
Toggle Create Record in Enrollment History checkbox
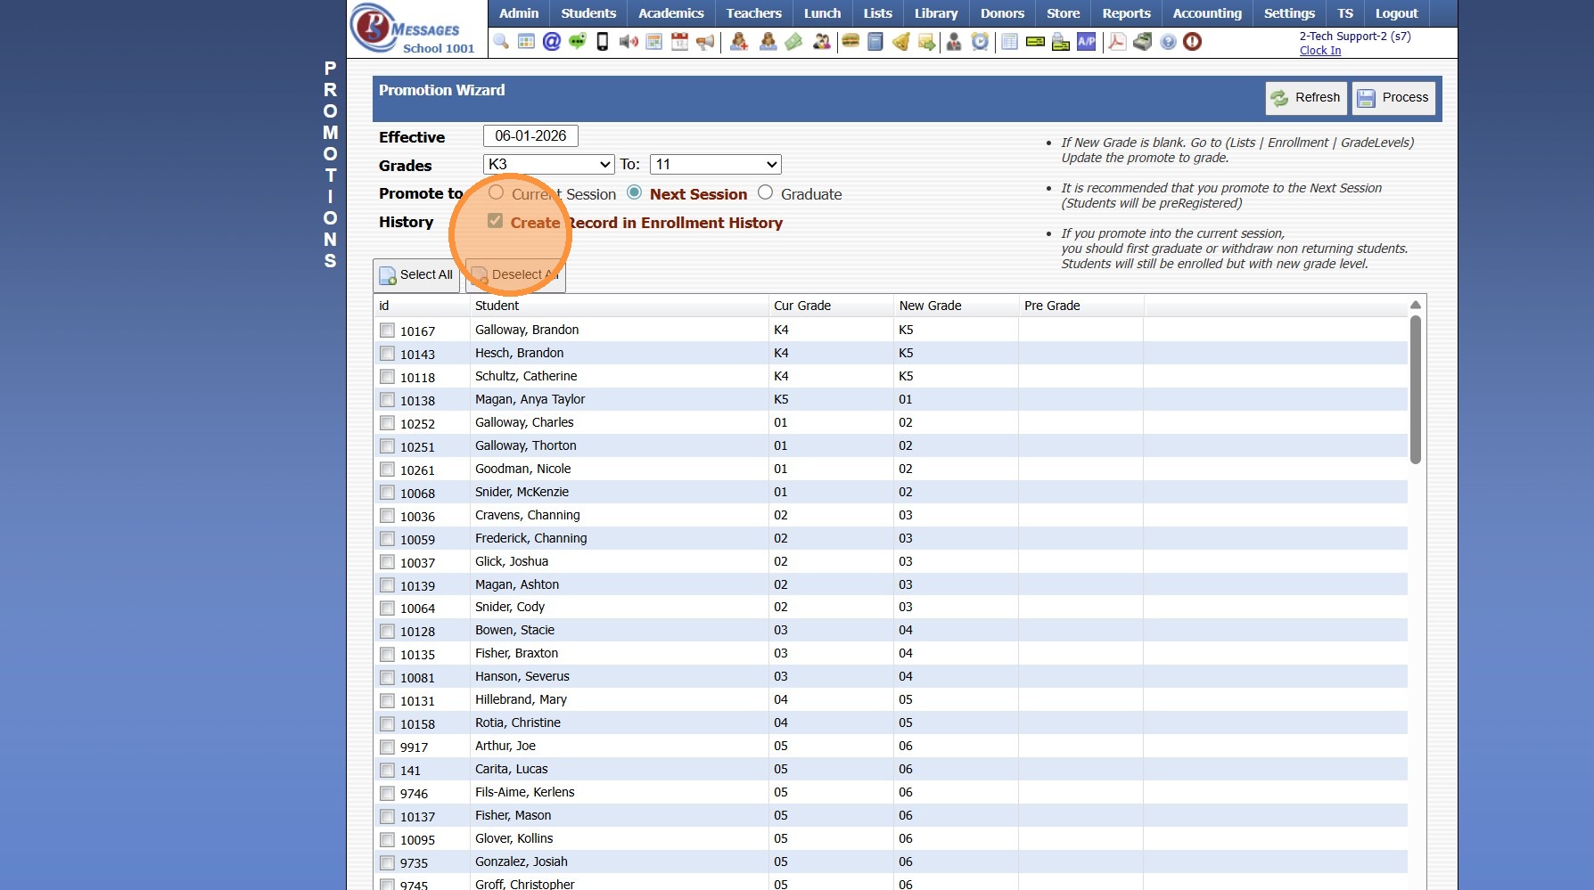(x=496, y=222)
